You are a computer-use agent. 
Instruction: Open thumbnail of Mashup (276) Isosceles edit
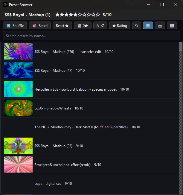18,51
